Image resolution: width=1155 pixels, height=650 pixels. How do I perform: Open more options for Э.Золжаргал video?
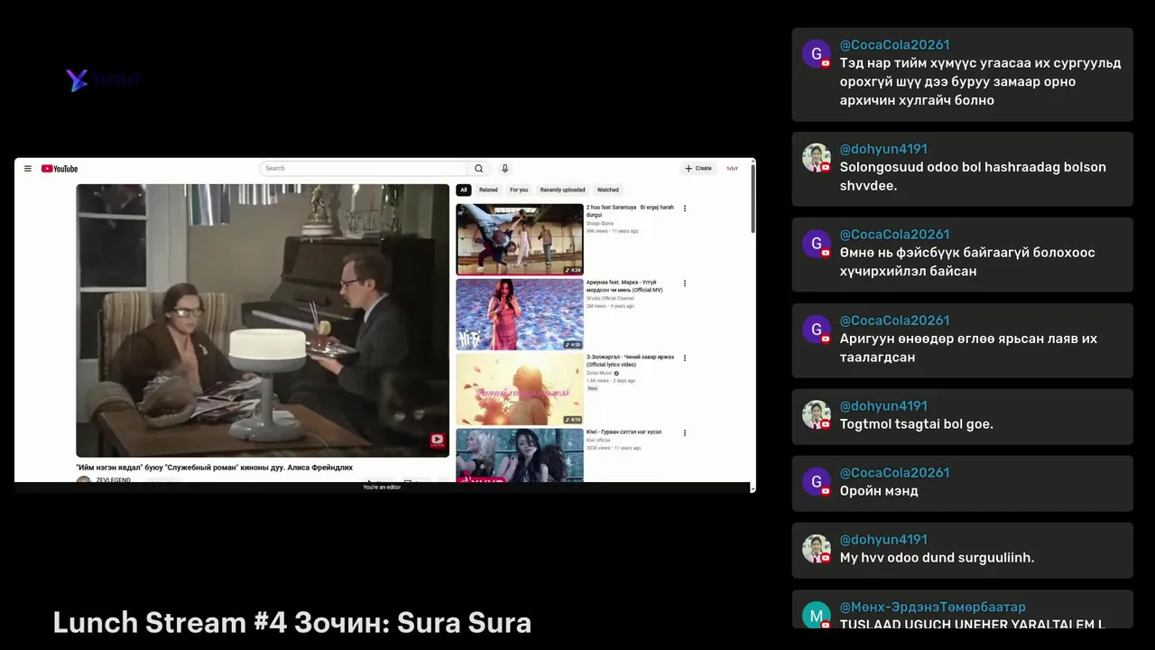(x=685, y=358)
